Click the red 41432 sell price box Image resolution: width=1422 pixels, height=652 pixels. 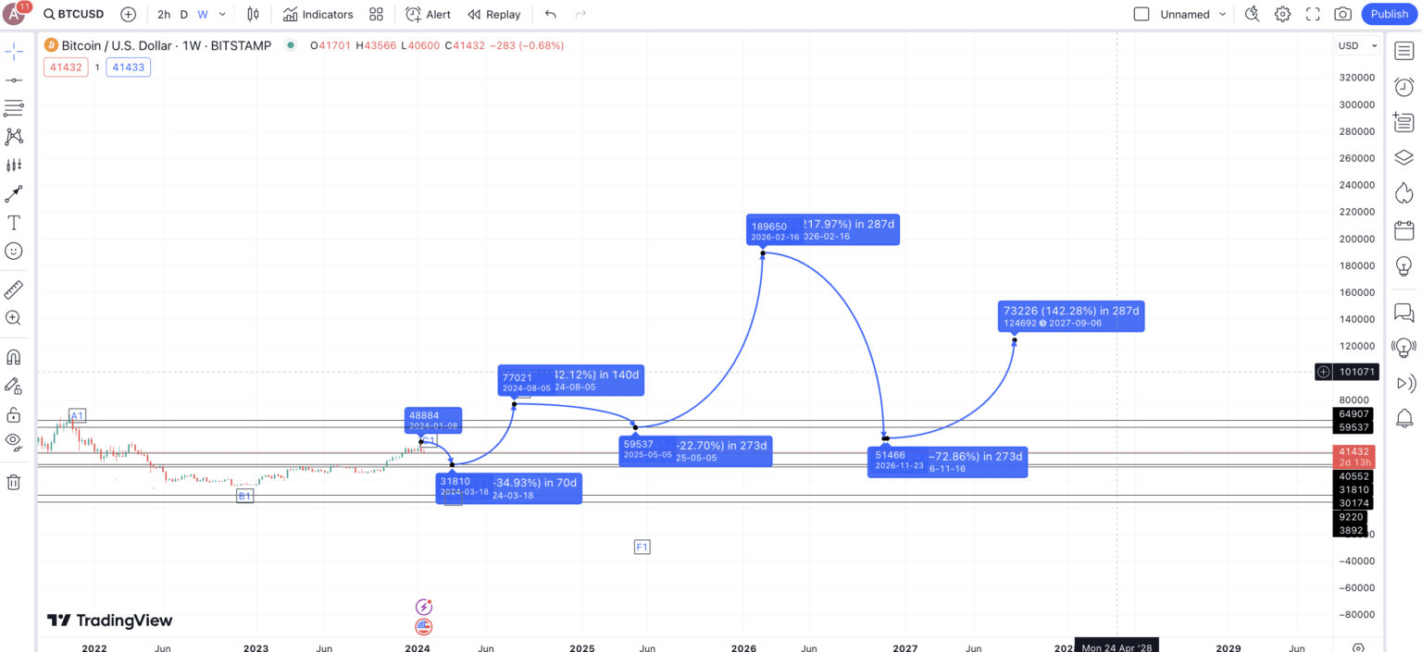tap(66, 67)
